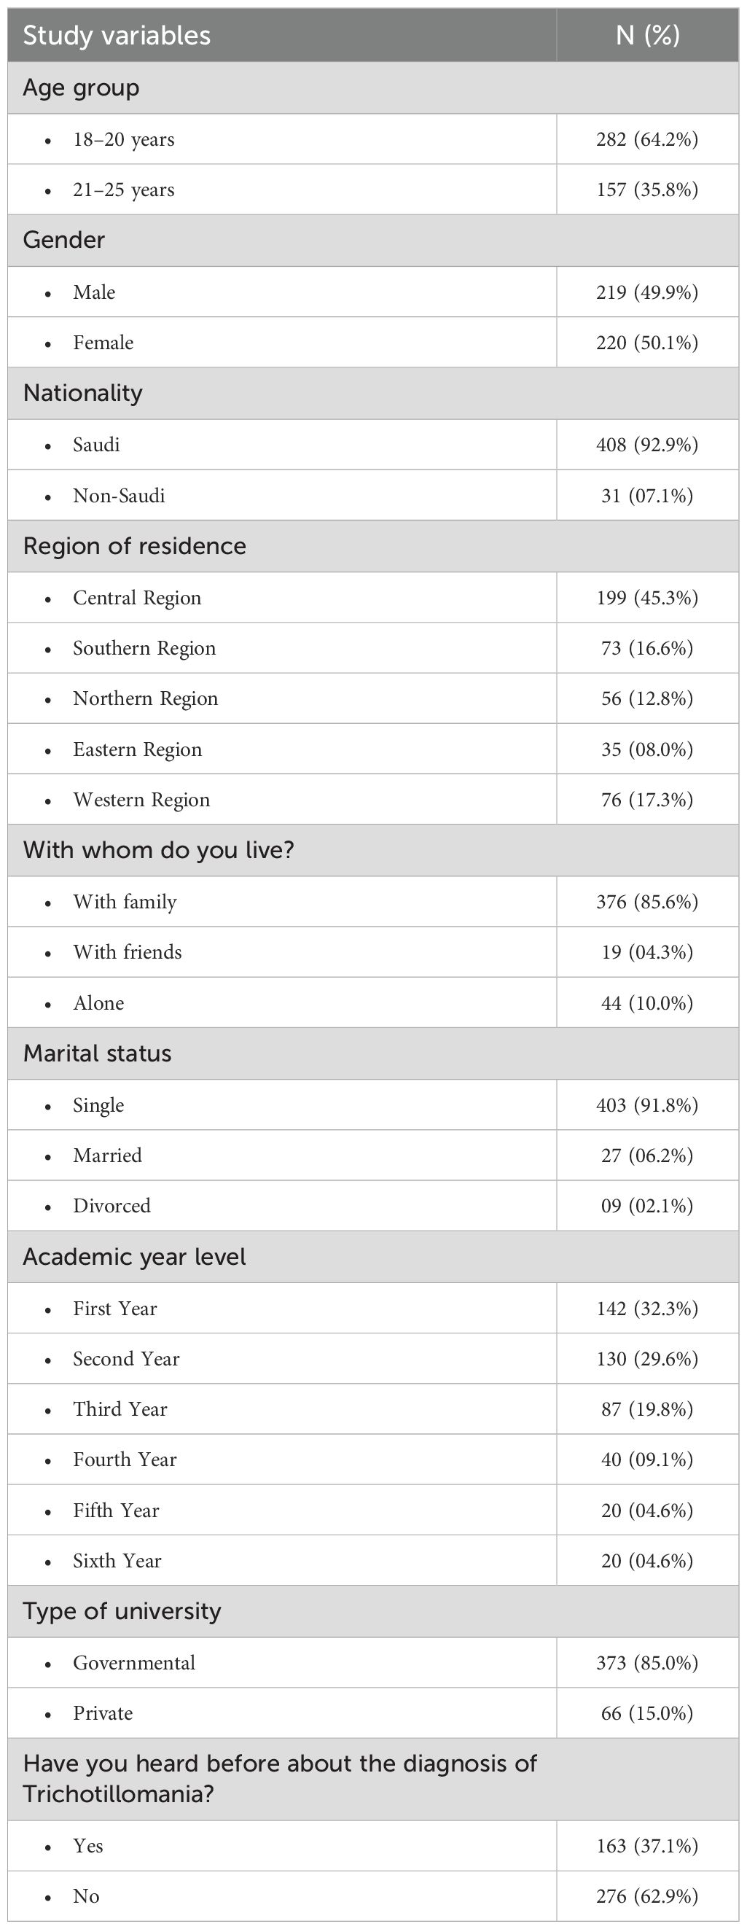Click the "N (%)" column header

click(646, 35)
